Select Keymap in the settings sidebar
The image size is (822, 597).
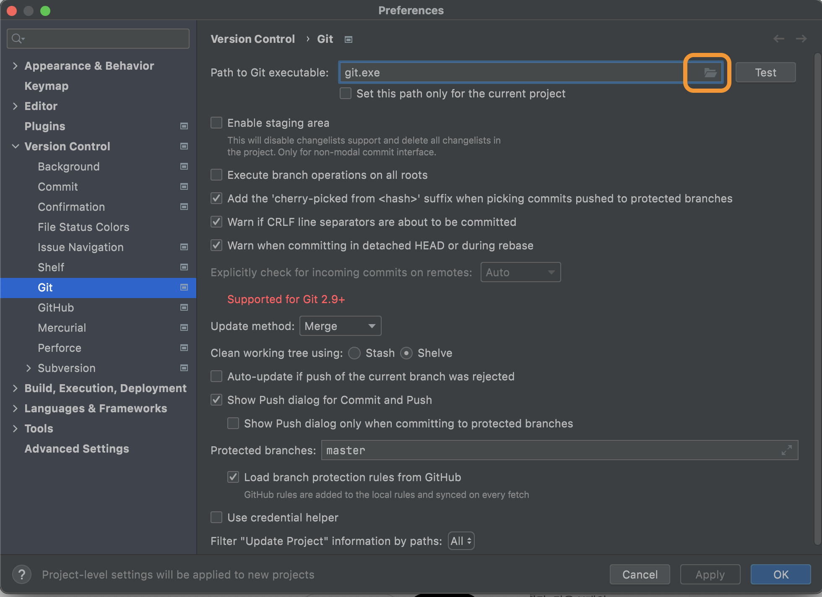[46, 86]
